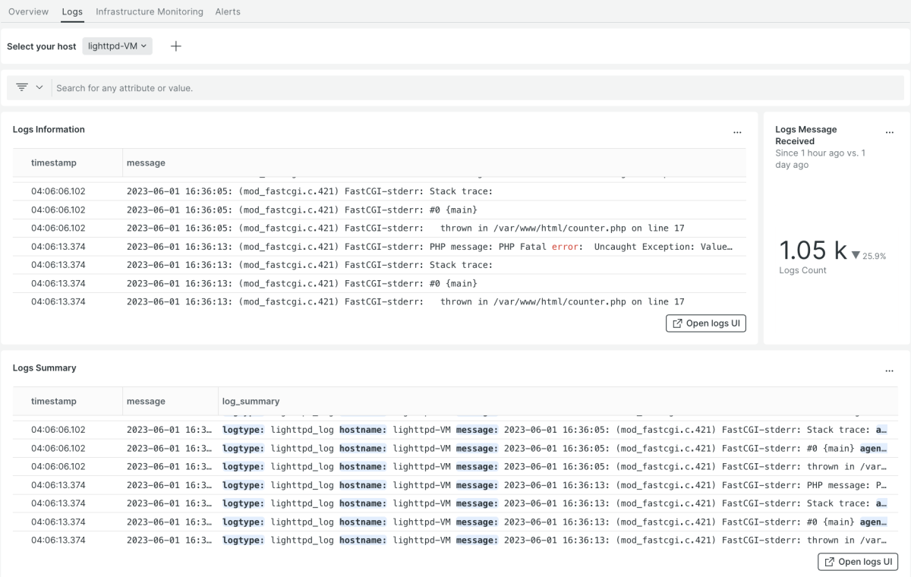The height and width of the screenshot is (577, 911).
Task: Select the PHP Fatal error log row
Action: coord(429,247)
